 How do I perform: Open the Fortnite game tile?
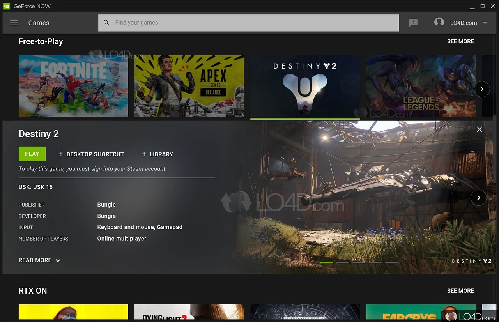tap(73, 86)
